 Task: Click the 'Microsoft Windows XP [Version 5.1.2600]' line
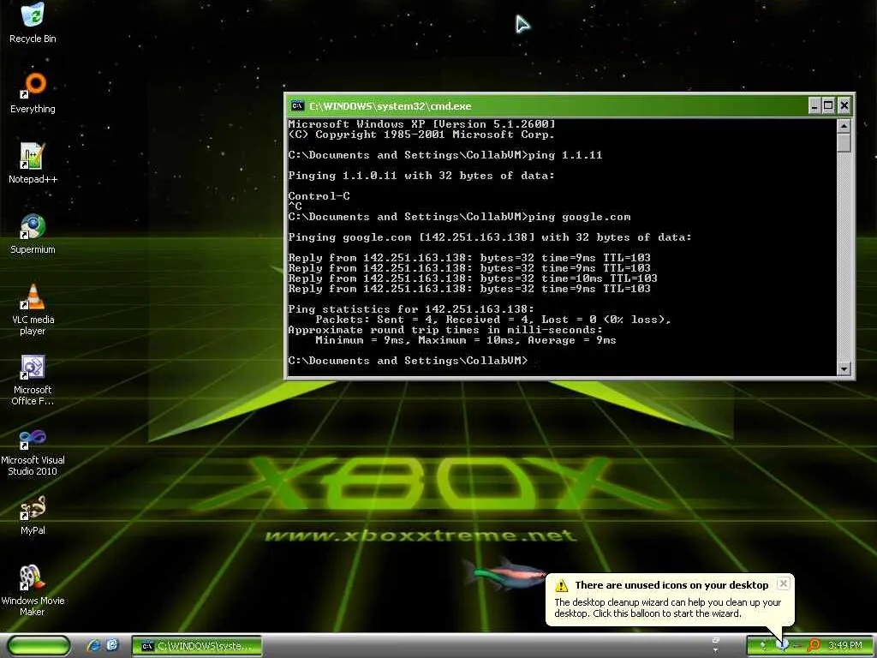421,123
